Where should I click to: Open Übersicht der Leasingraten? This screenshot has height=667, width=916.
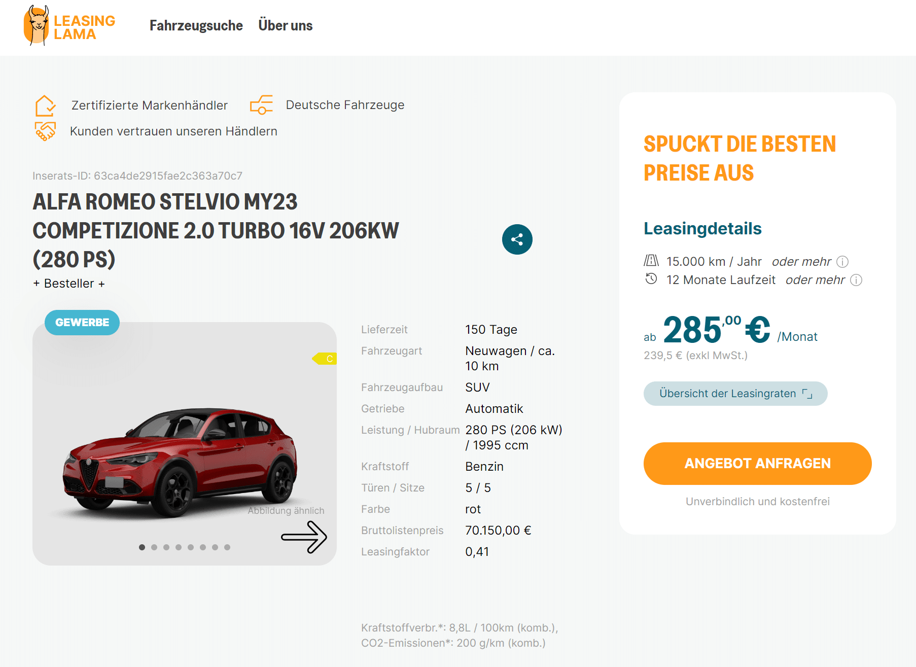(735, 394)
